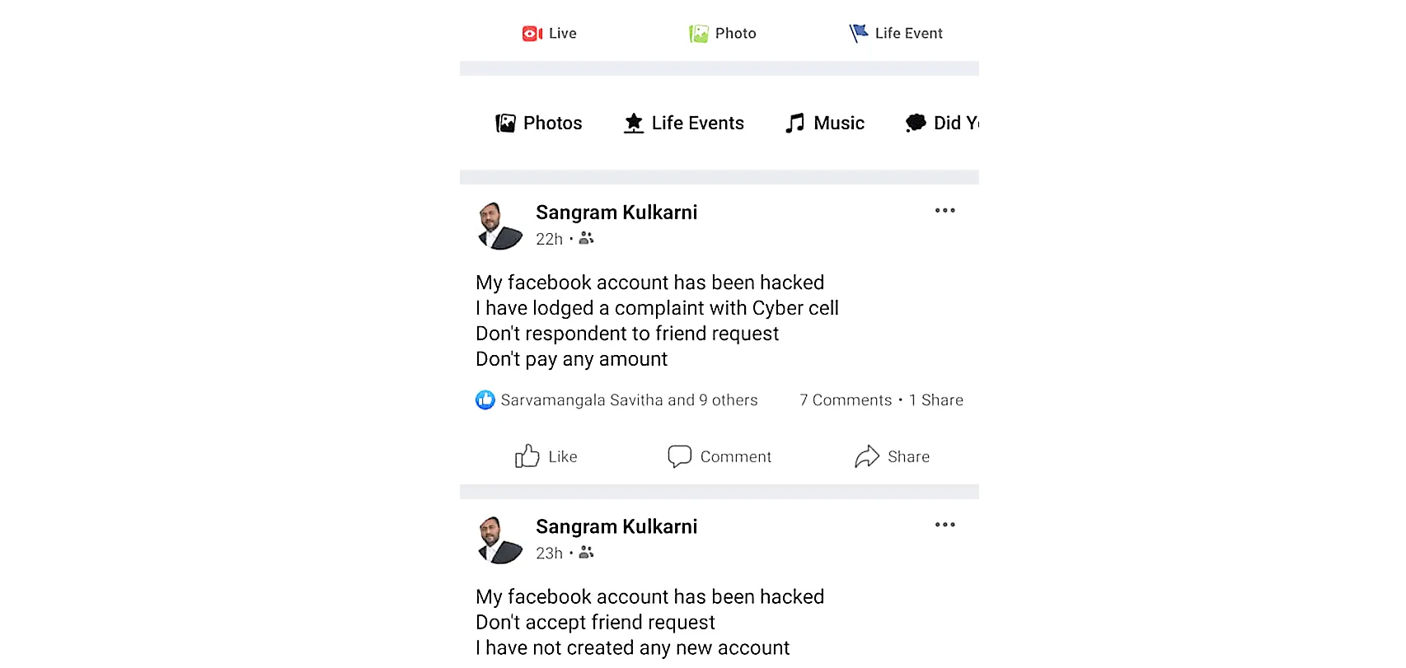Tap the green Photo icon
1406x668 pixels.
click(699, 34)
